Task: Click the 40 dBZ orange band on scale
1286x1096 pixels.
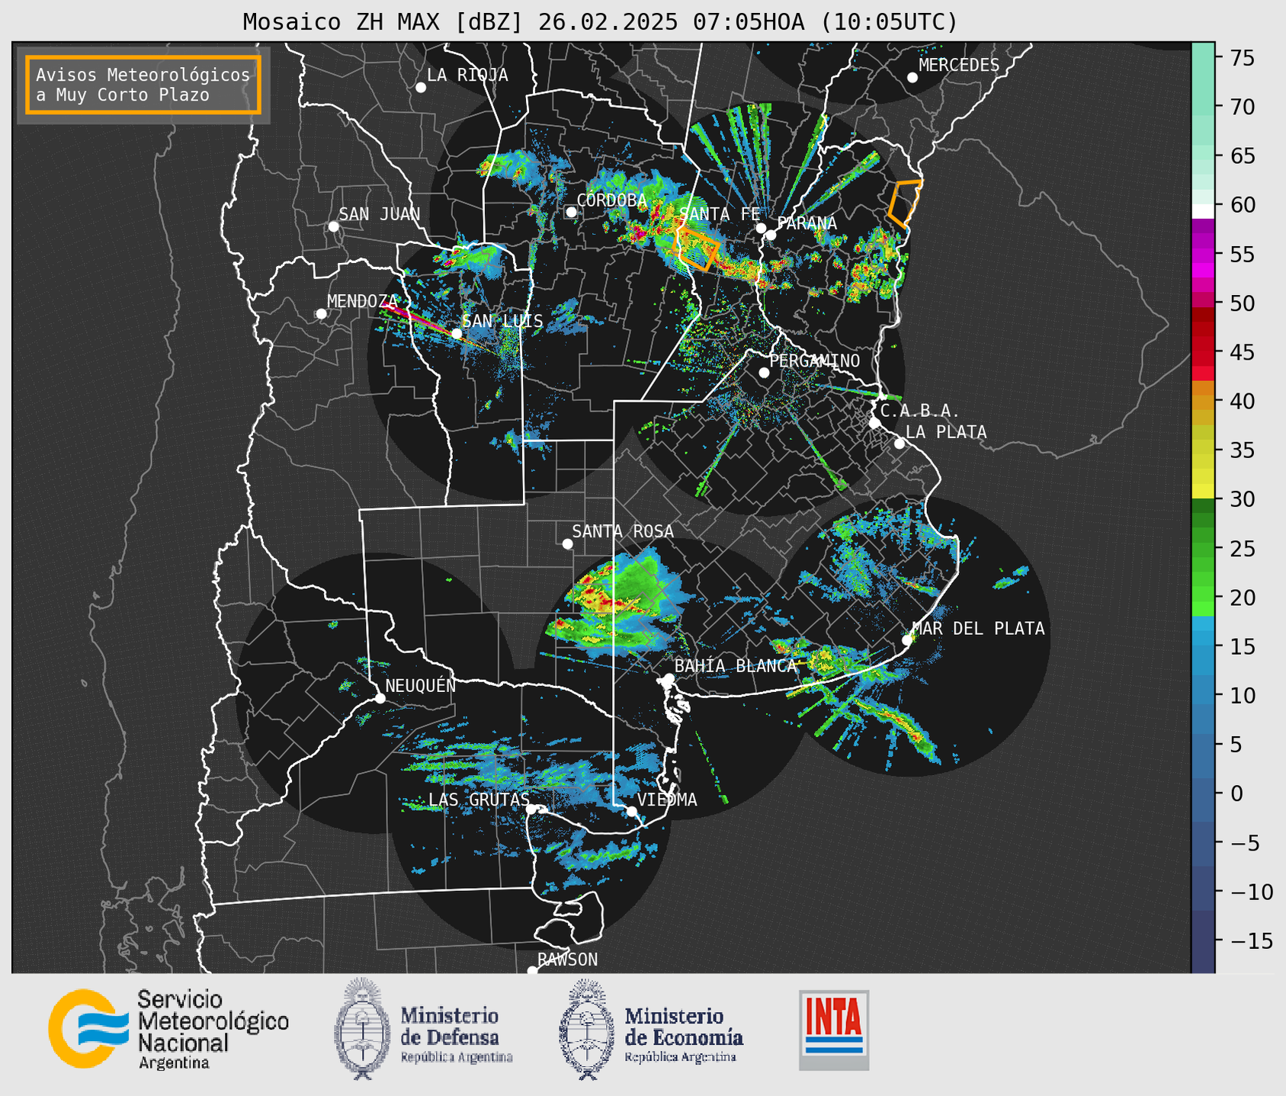Action: tap(1203, 401)
